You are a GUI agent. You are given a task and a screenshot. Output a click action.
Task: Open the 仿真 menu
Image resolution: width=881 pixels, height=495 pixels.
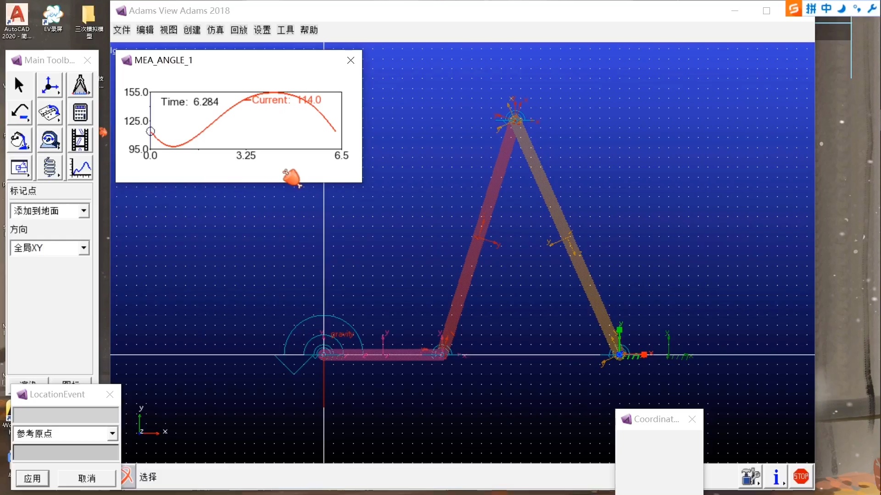[x=215, y=30]
